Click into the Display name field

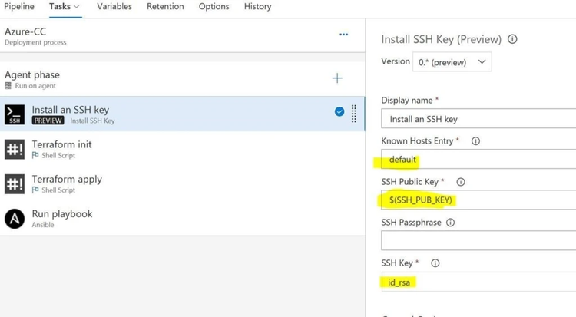pos(478,119)
